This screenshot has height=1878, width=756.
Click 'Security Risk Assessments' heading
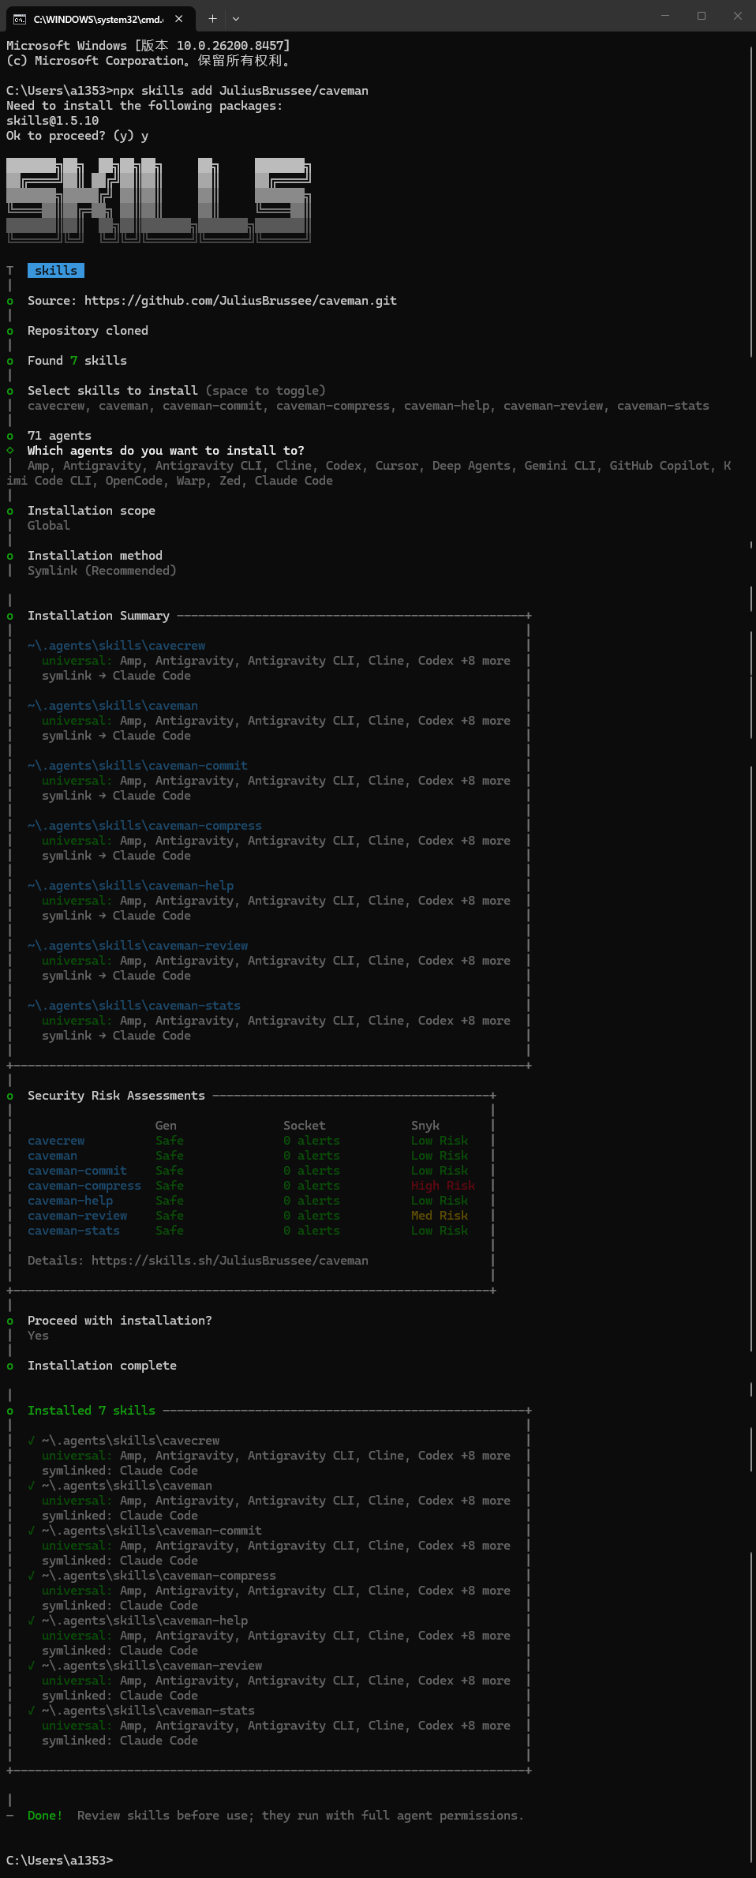[116, 1096]
